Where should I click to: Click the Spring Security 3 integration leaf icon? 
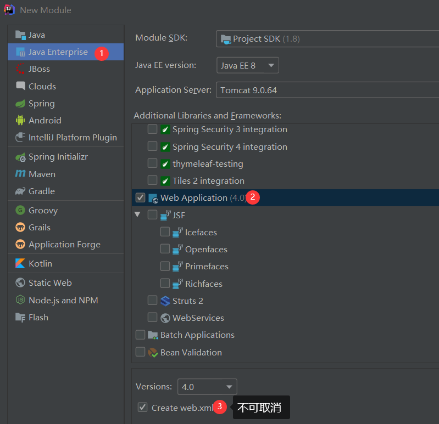coord(165,129)
